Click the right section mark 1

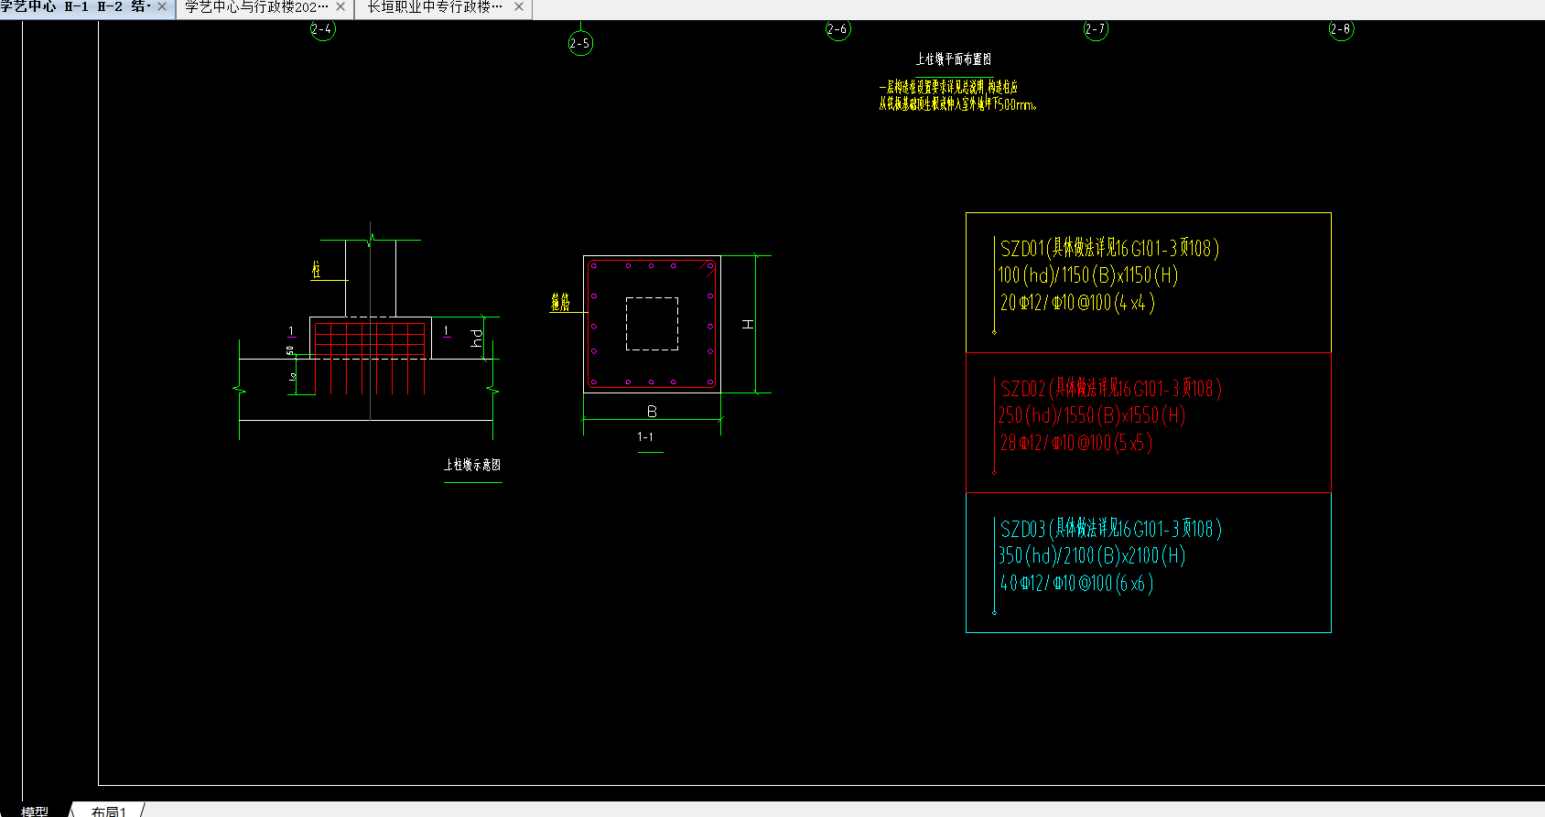click(447, 331)
